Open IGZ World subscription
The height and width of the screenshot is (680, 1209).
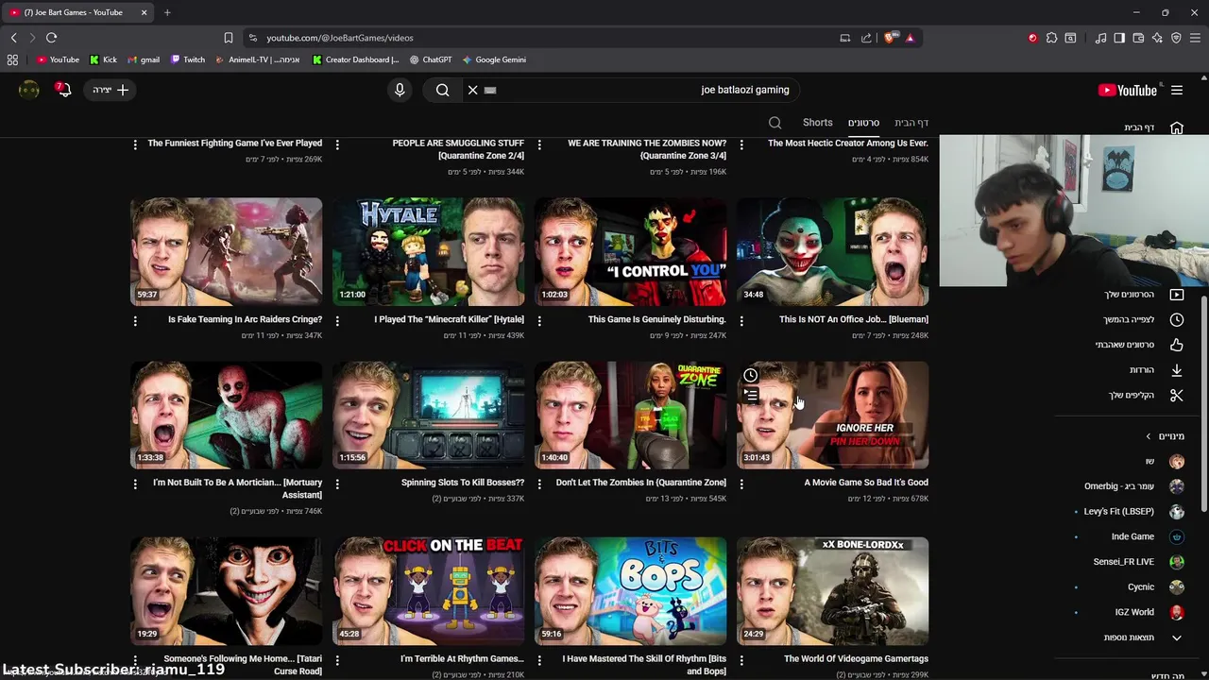(x=1149, y=612)
